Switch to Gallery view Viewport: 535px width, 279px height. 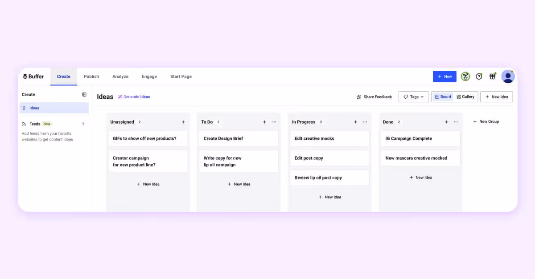[465, 97]
